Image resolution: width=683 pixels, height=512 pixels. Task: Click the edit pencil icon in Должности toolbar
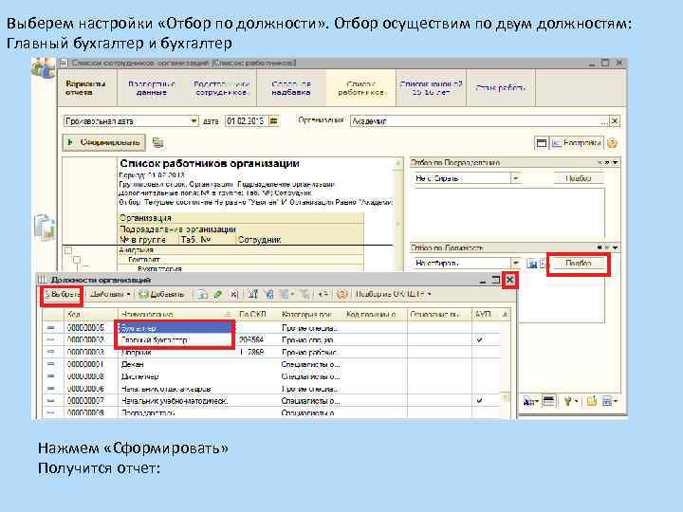(218, 294)
